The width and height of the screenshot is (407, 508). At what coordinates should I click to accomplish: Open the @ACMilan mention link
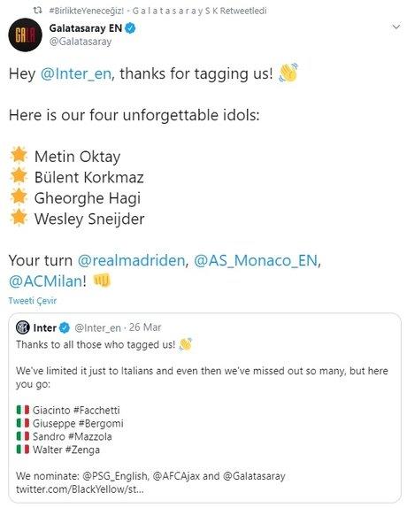pos(46,281)
